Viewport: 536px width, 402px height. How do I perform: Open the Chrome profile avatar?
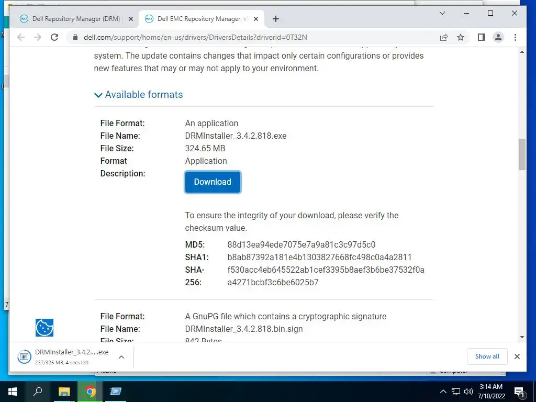498,37
